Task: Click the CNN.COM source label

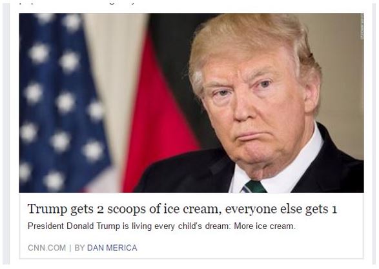Action: click(46, 248)
